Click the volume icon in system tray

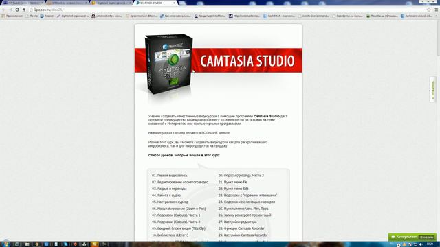tap(421, 244)
